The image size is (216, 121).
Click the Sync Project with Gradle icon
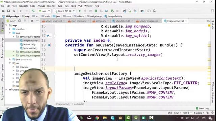click(x=124, y=11)
